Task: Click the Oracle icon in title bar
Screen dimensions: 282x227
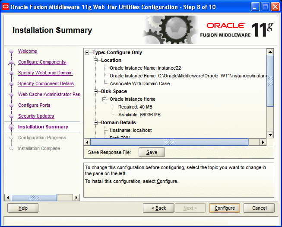Action: (6, 7)
